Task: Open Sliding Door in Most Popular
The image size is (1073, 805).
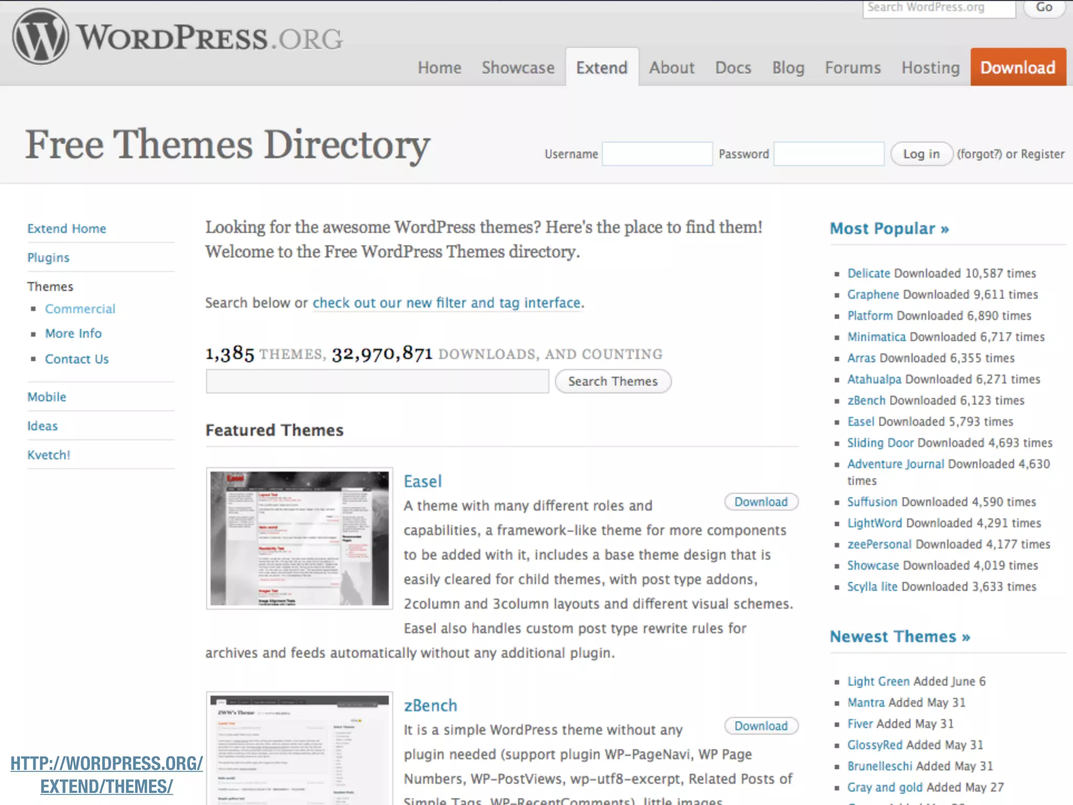Action: [x=881, y=443]
